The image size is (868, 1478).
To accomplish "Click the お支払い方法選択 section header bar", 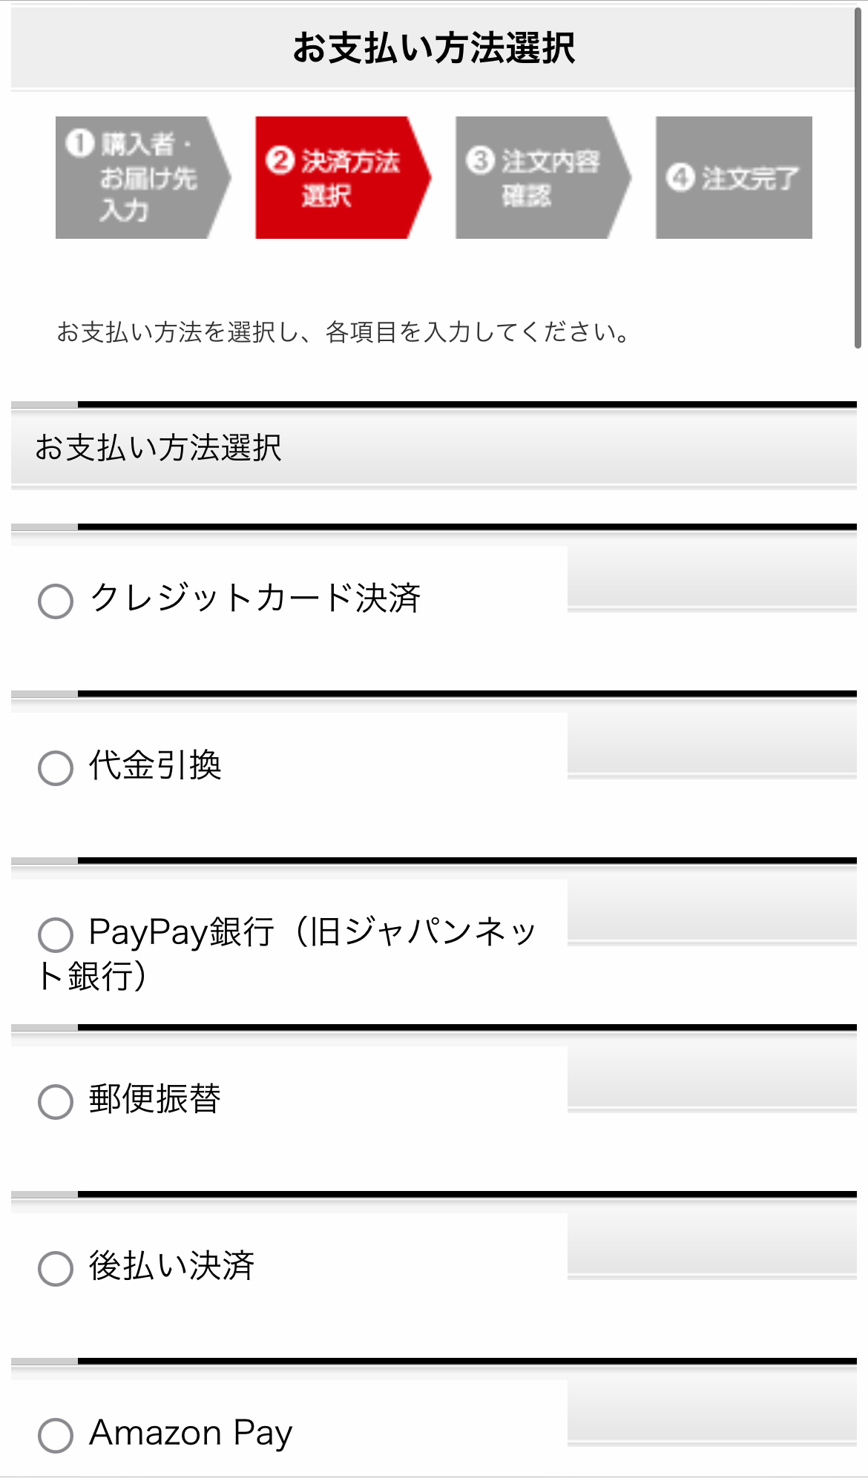I will click(x=434, y=448).
